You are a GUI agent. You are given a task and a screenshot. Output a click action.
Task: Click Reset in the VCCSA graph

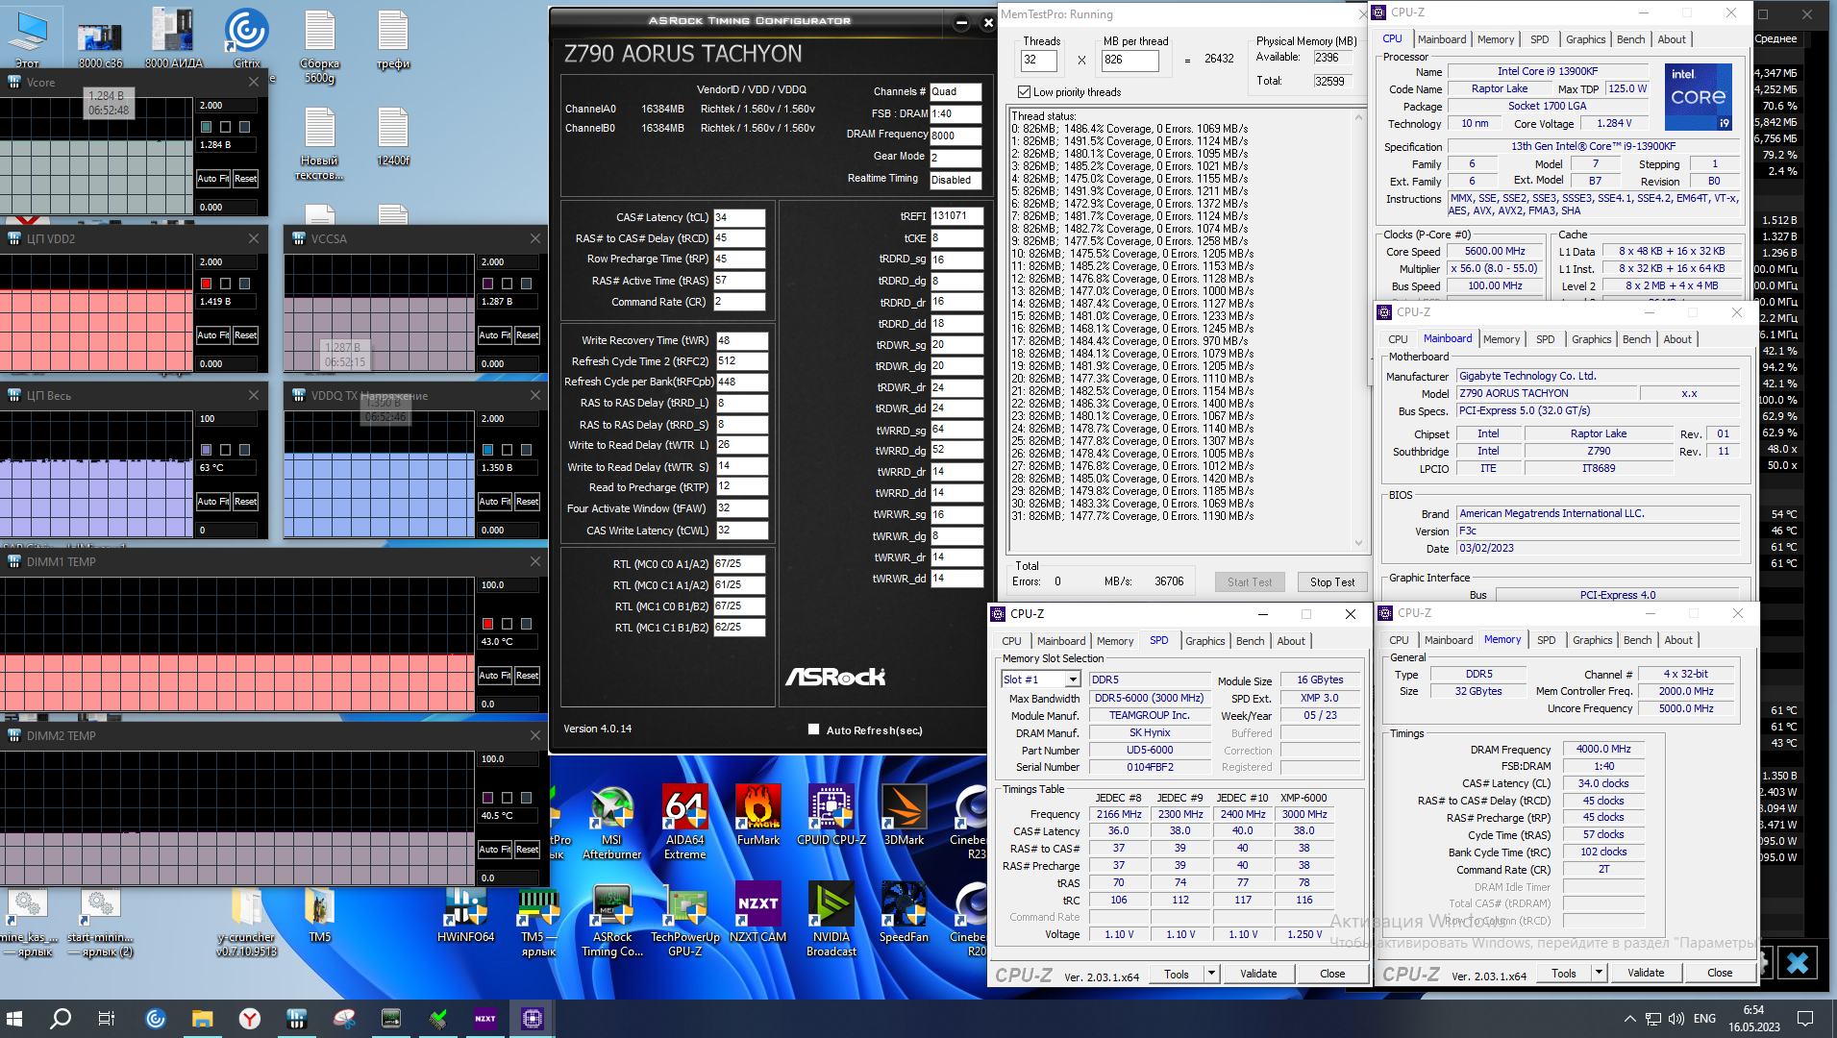[x=527, y=335]
